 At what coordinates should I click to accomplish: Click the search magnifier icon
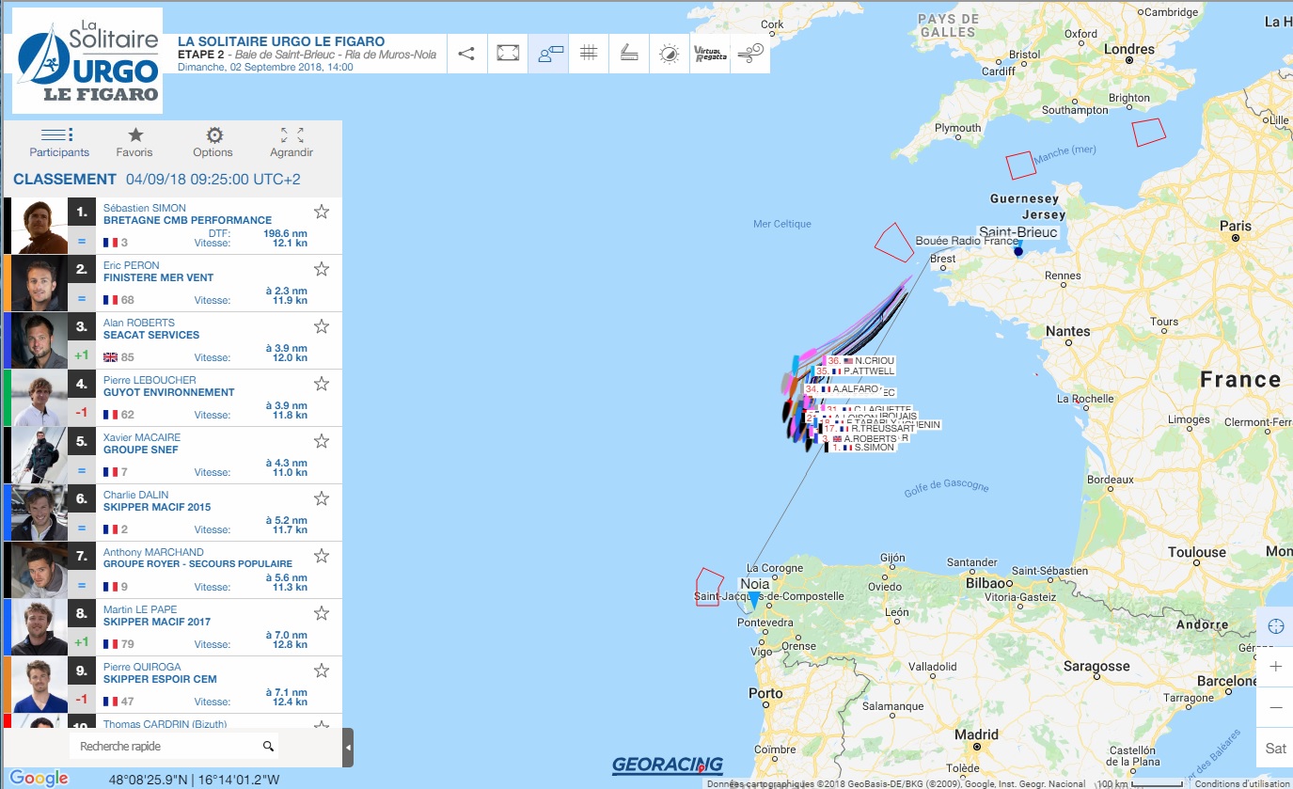click(268, 747)
